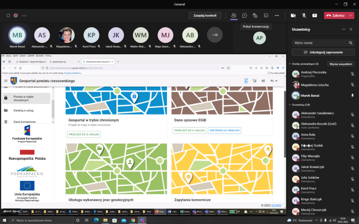The height and width of the screenshot is (224, 359).
Task: Click Magdalena's photo avatar in gallery
Action: 66,35
